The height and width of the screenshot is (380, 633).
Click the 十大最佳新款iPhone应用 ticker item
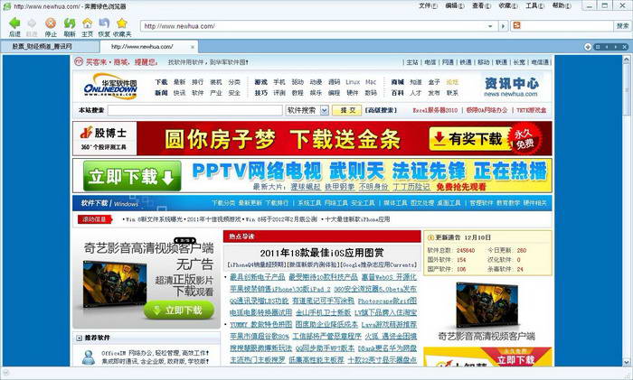point(357,219)
